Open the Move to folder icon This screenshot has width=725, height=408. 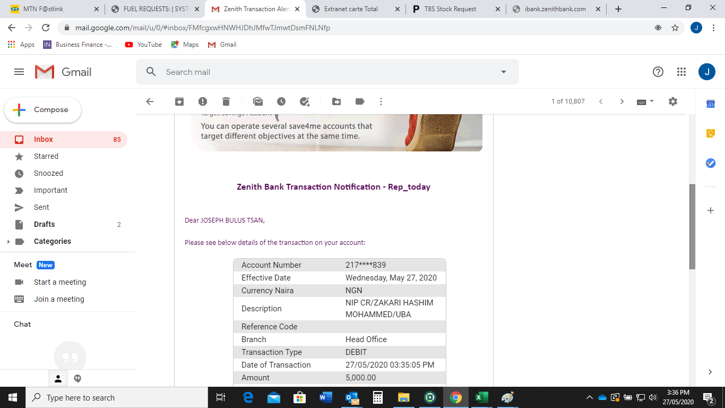tap(336, 101)
